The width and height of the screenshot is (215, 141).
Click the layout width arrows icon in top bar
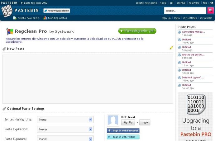212,3
